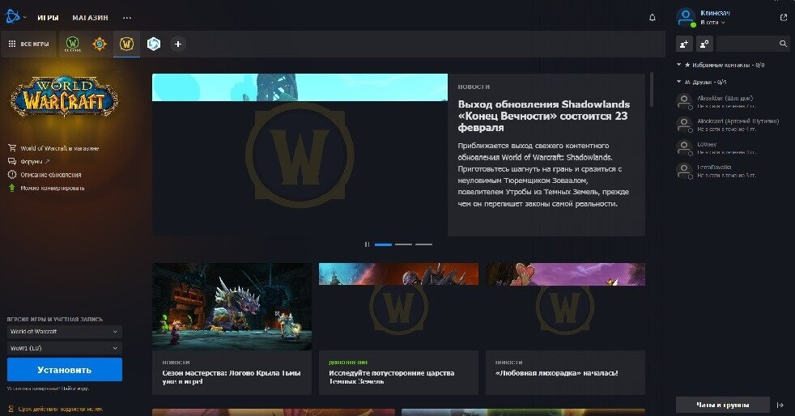Expand the chevron next to Battle.net logo
795x416 pixels.
click(x=25, y=17)
